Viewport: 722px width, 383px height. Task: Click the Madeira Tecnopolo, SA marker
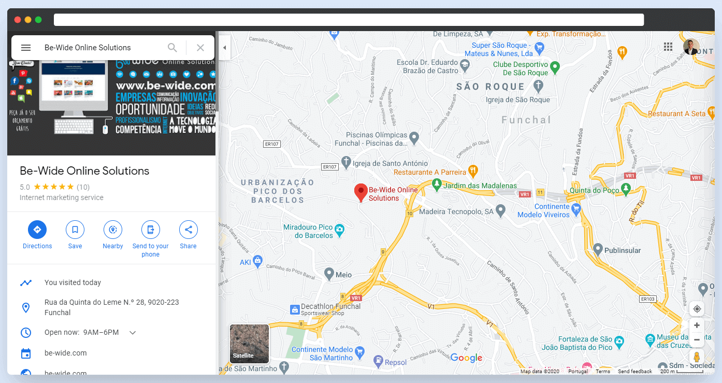[x=500, y=210]
